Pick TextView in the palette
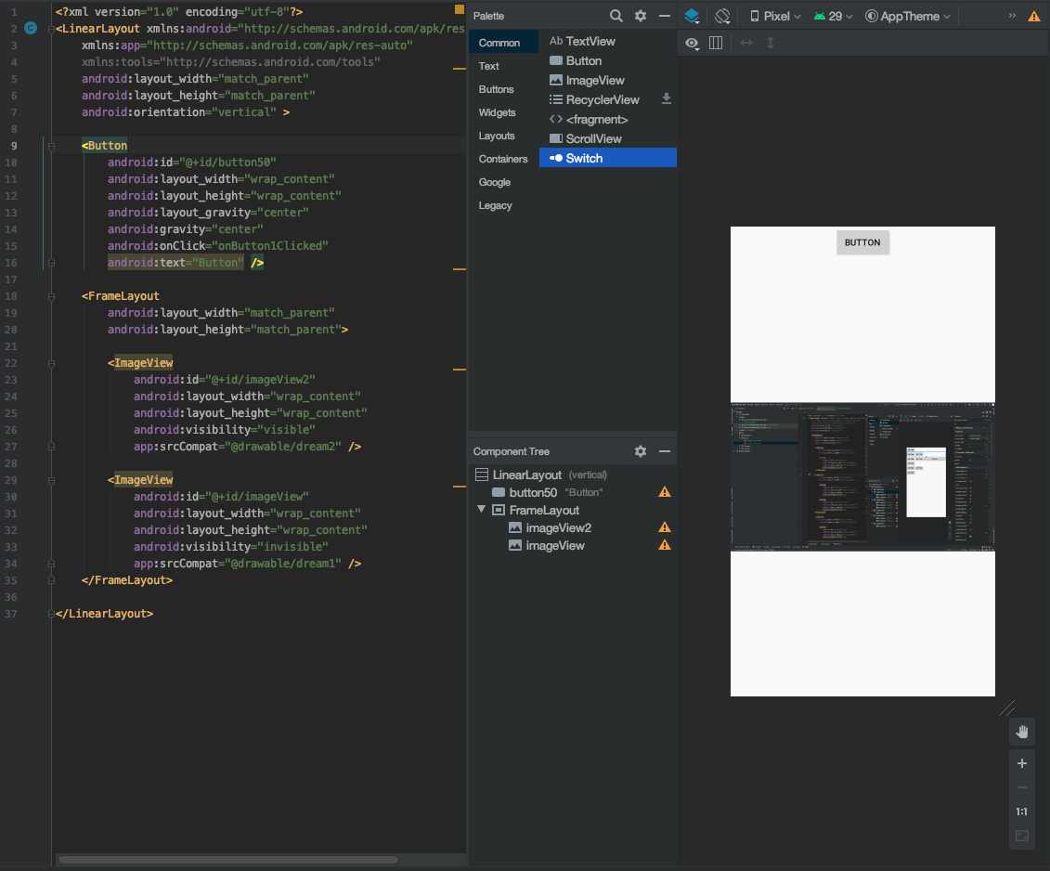Screen dimensions: 1050x871 tap(607, 41)
